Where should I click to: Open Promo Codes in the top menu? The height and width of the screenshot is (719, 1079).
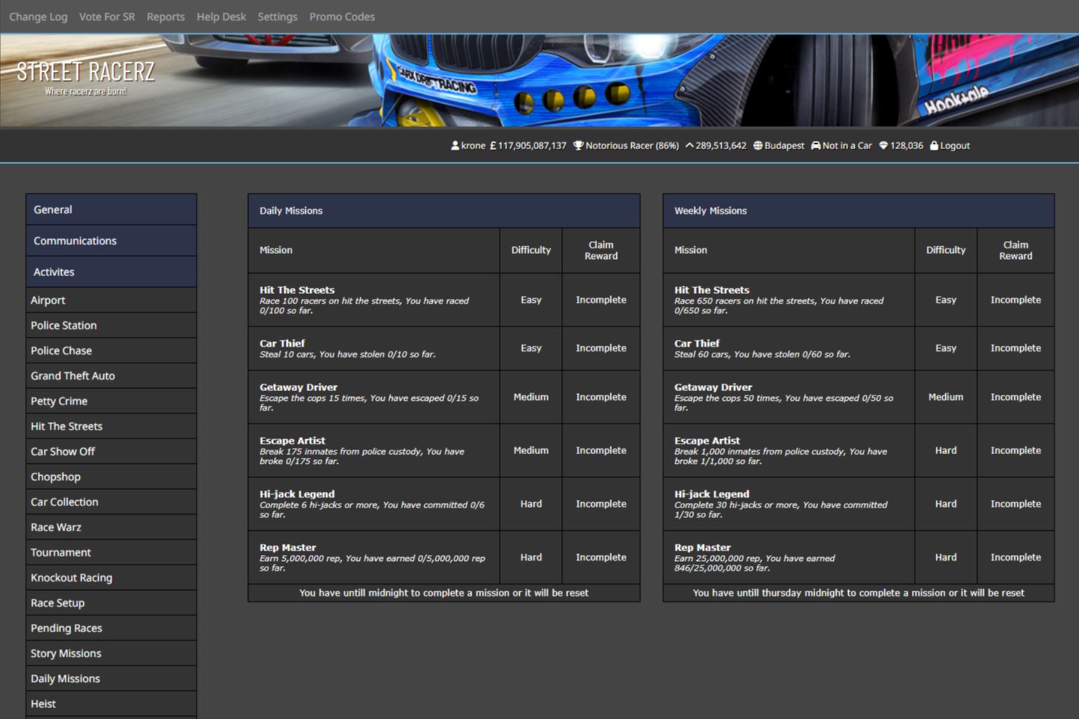point(342,17)
